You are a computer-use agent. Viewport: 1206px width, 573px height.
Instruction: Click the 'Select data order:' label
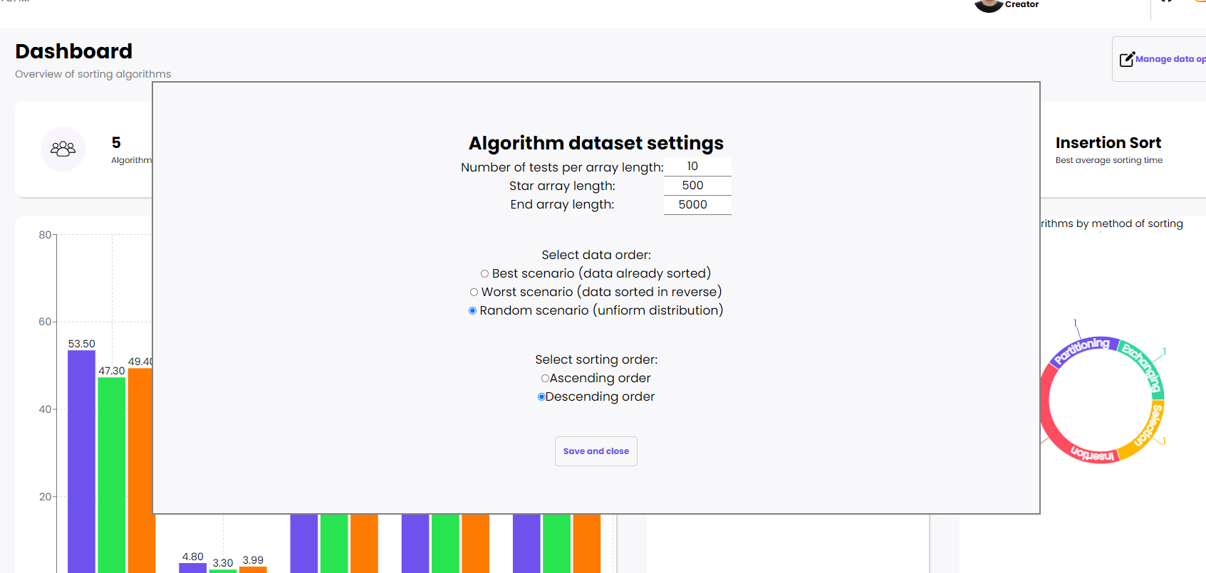click(x=596, y=255)
